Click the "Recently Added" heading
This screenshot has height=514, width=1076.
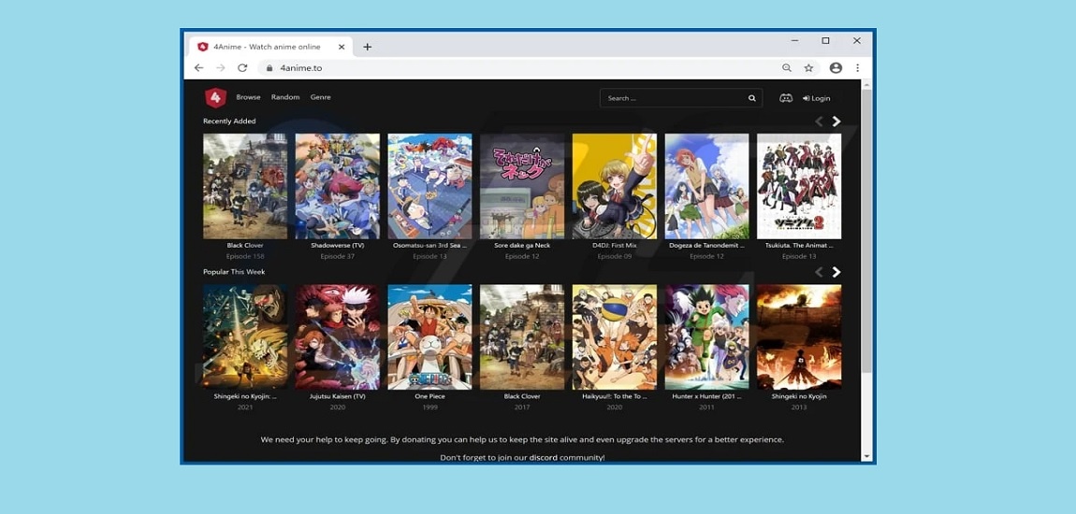229,121
